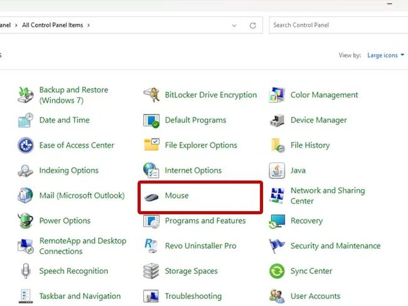Click the gray Mouse icon
This screenshot has height=306, width=408.
151,197
